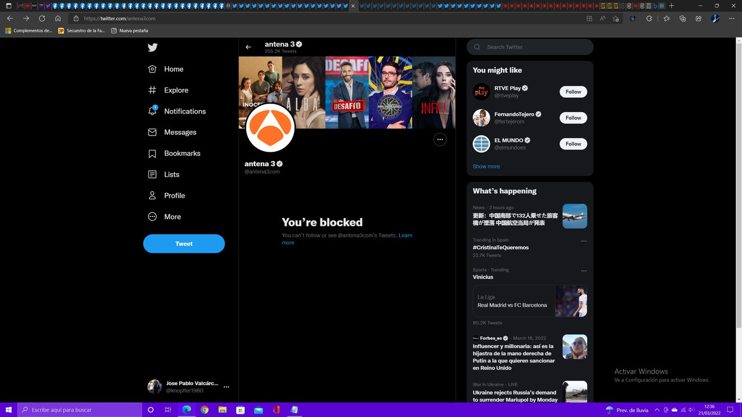Click back arrow beside antena 3 header

coord(248,47)
